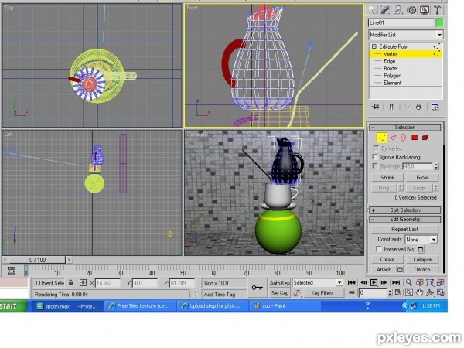Click the X coordinate field
Viewport: 464px width, 348px height.
(107, 283)
